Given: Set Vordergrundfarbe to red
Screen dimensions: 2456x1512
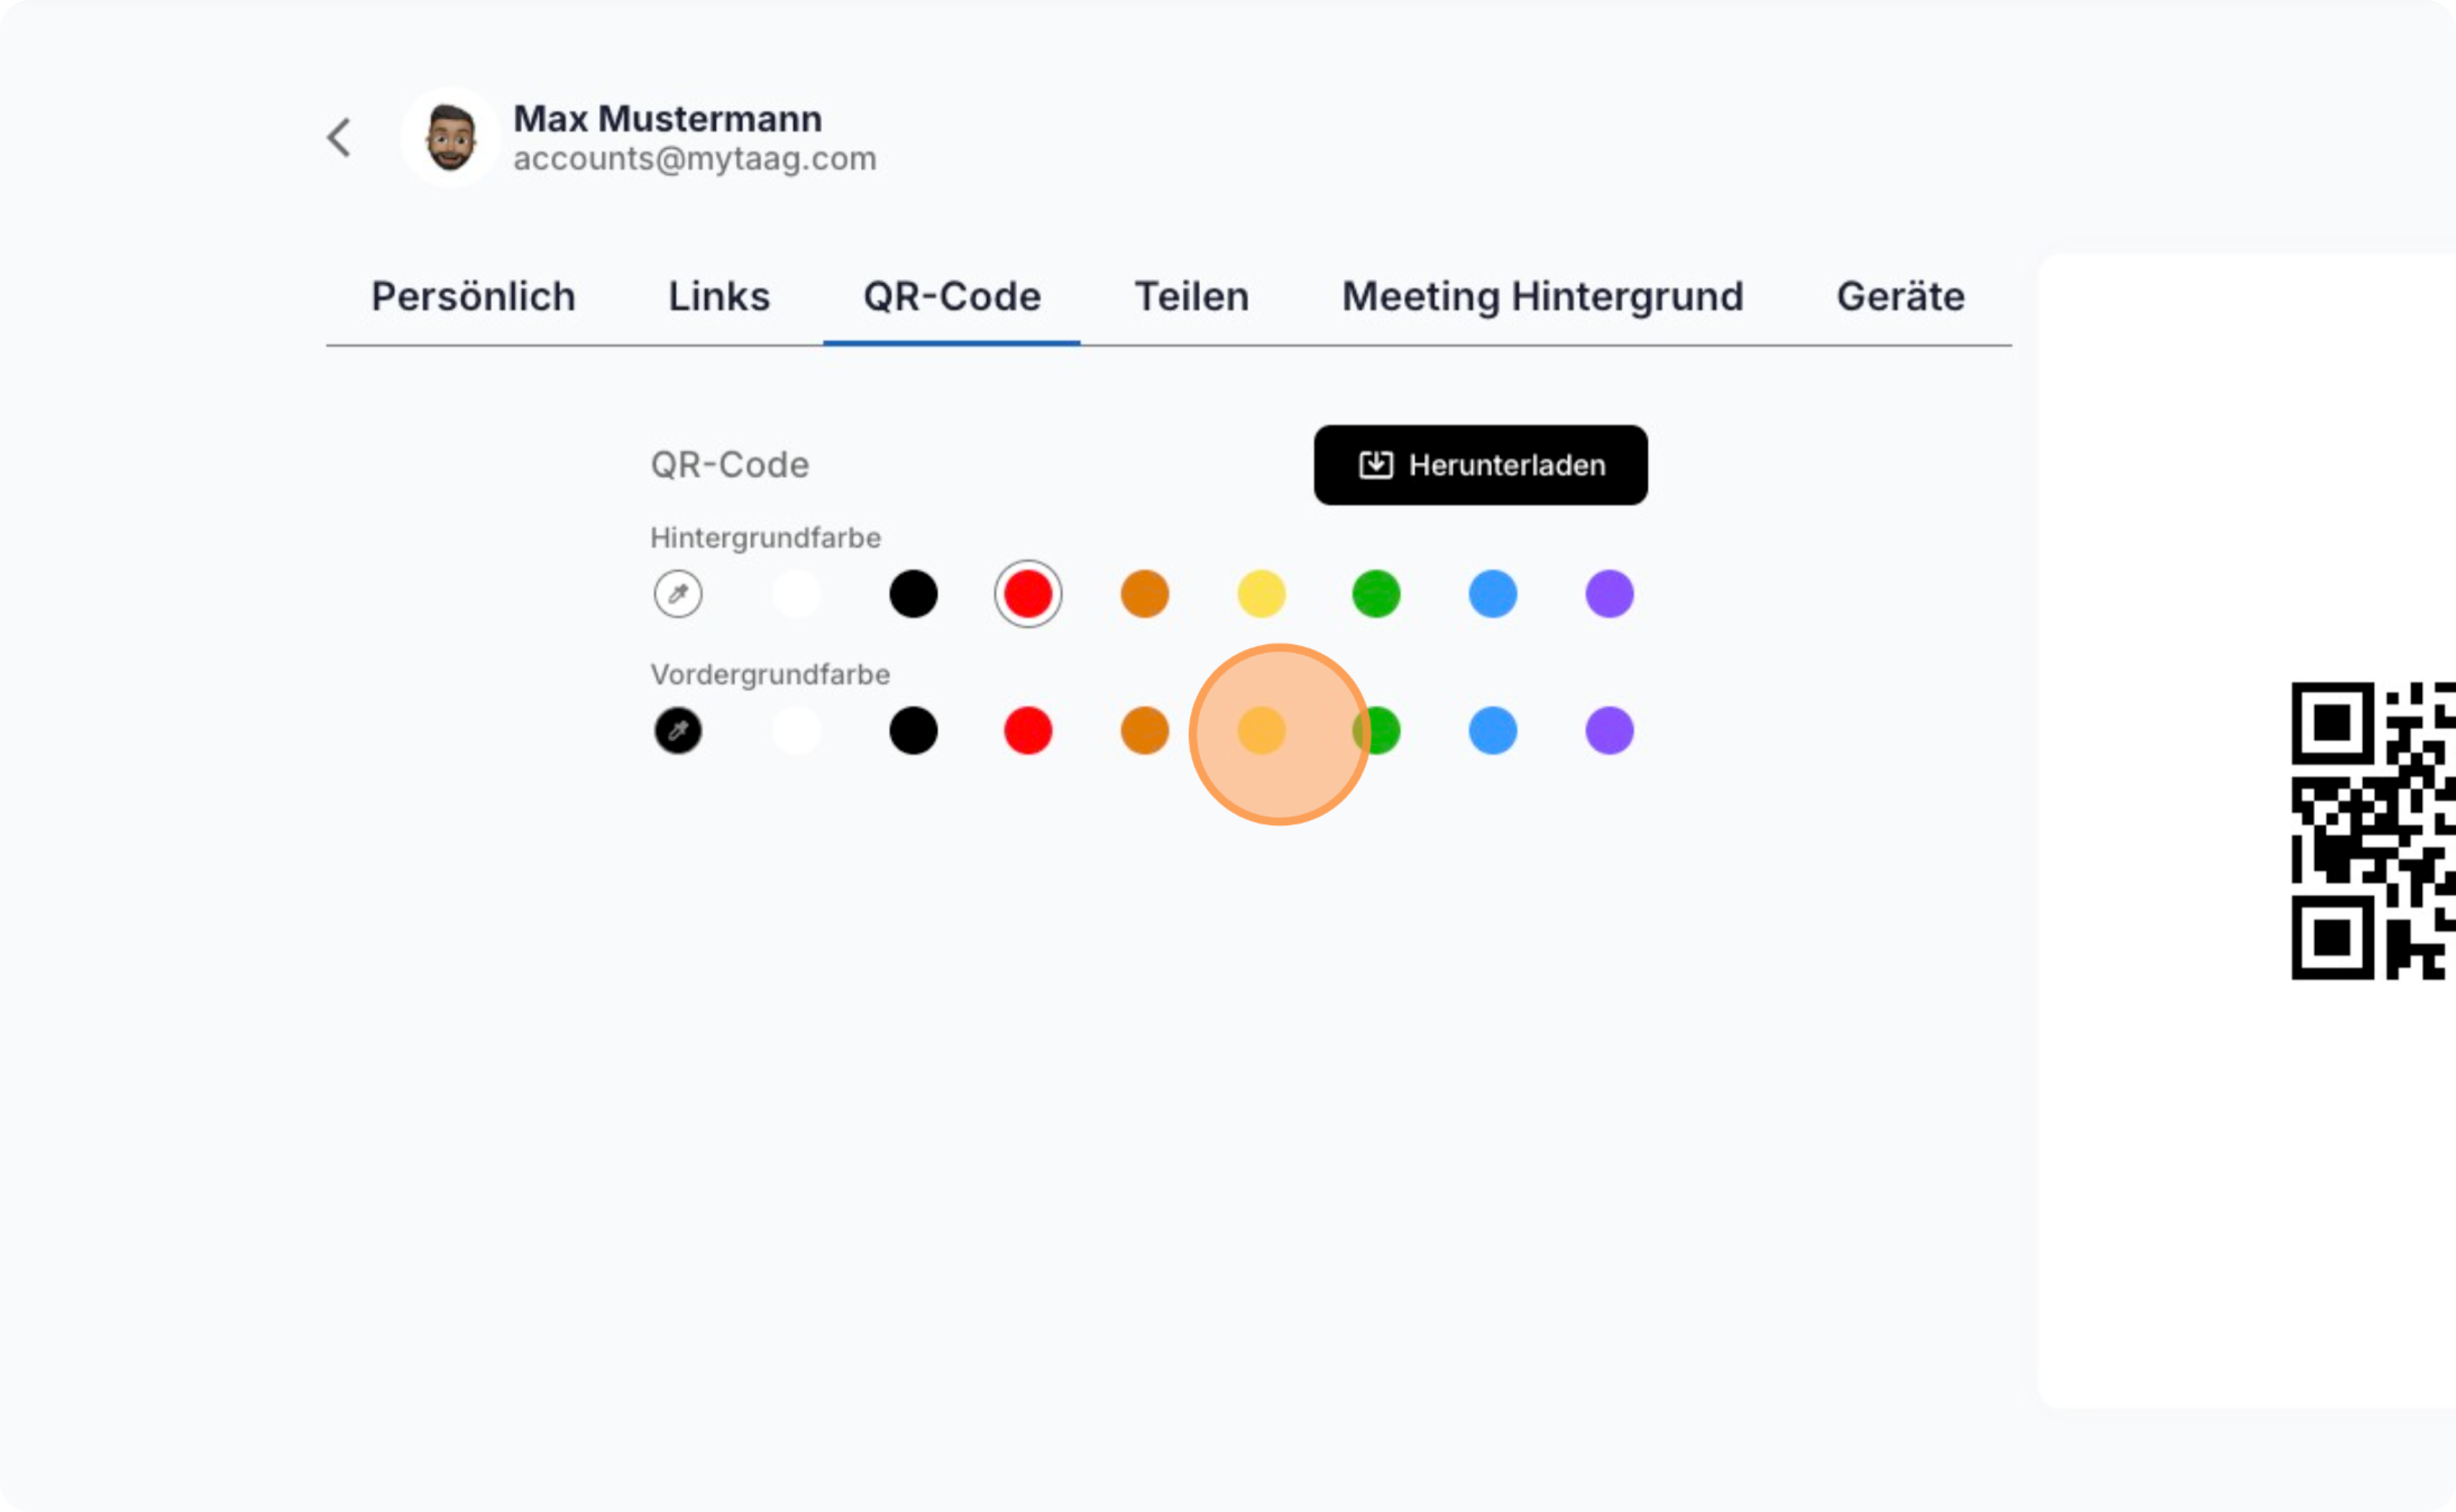Looking at the screenshot, I should [x=1028, y=731].
